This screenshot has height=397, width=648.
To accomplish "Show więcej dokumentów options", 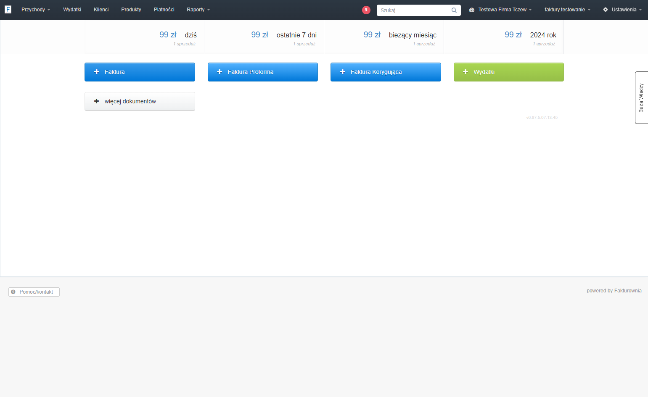I will (x=140, y=101).
